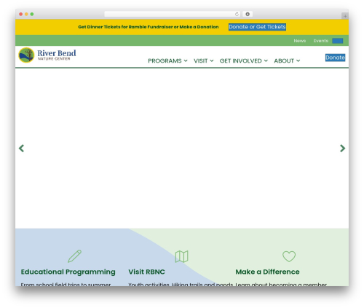Open the Make a Difference heading link
Viewport: 364px width, 308px height.
click(x=267, y=272)
